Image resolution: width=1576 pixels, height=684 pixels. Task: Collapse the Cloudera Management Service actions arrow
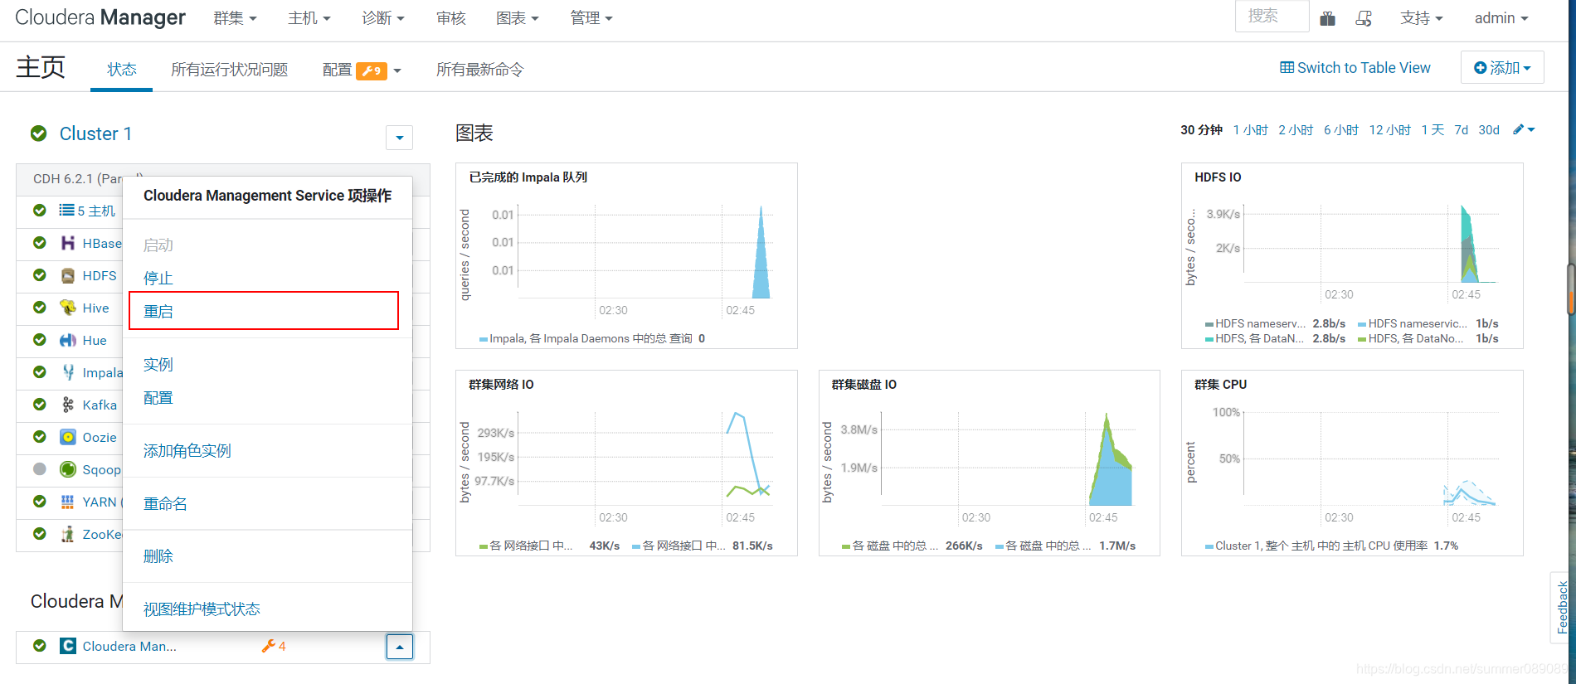pos(399,647)
